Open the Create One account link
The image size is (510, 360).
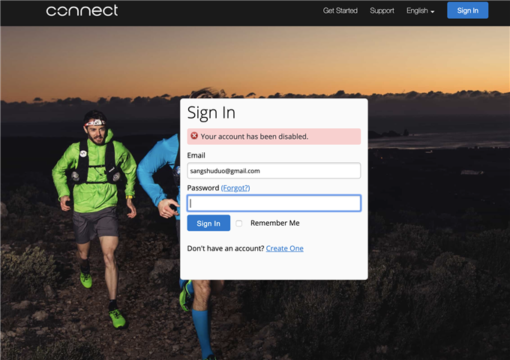click(x=284, y=248)
